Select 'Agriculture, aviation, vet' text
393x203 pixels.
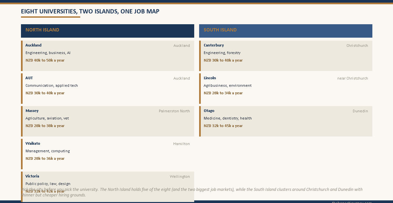[x=47, y=118]
